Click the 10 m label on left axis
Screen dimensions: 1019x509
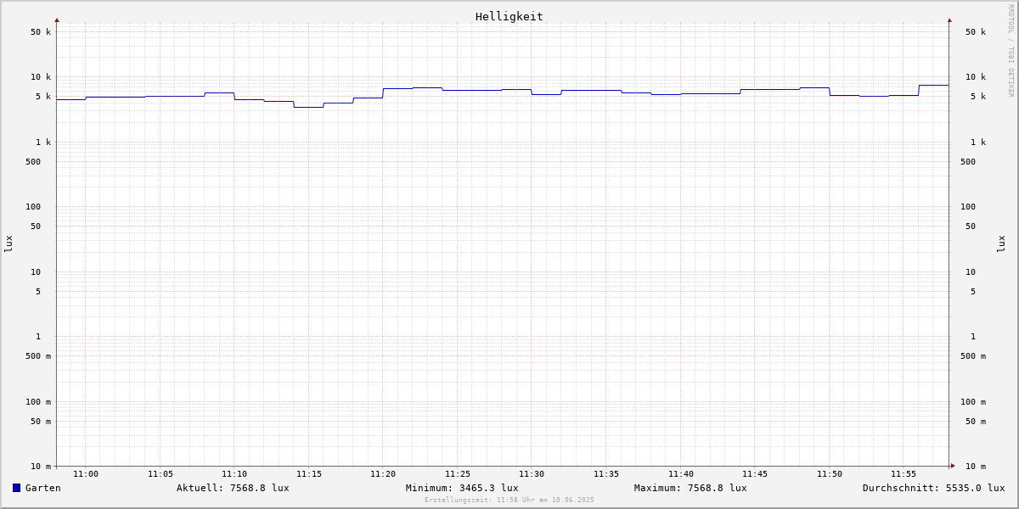41,467
